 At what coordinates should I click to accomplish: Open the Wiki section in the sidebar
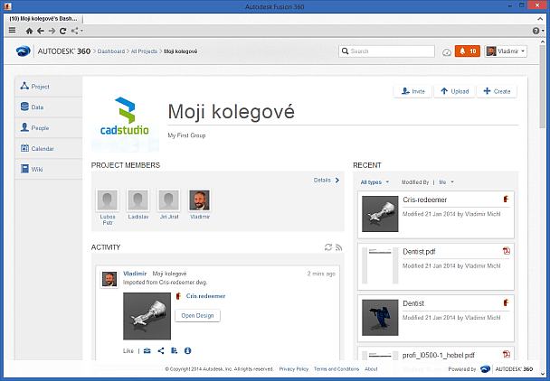click(x=49, y=169)
